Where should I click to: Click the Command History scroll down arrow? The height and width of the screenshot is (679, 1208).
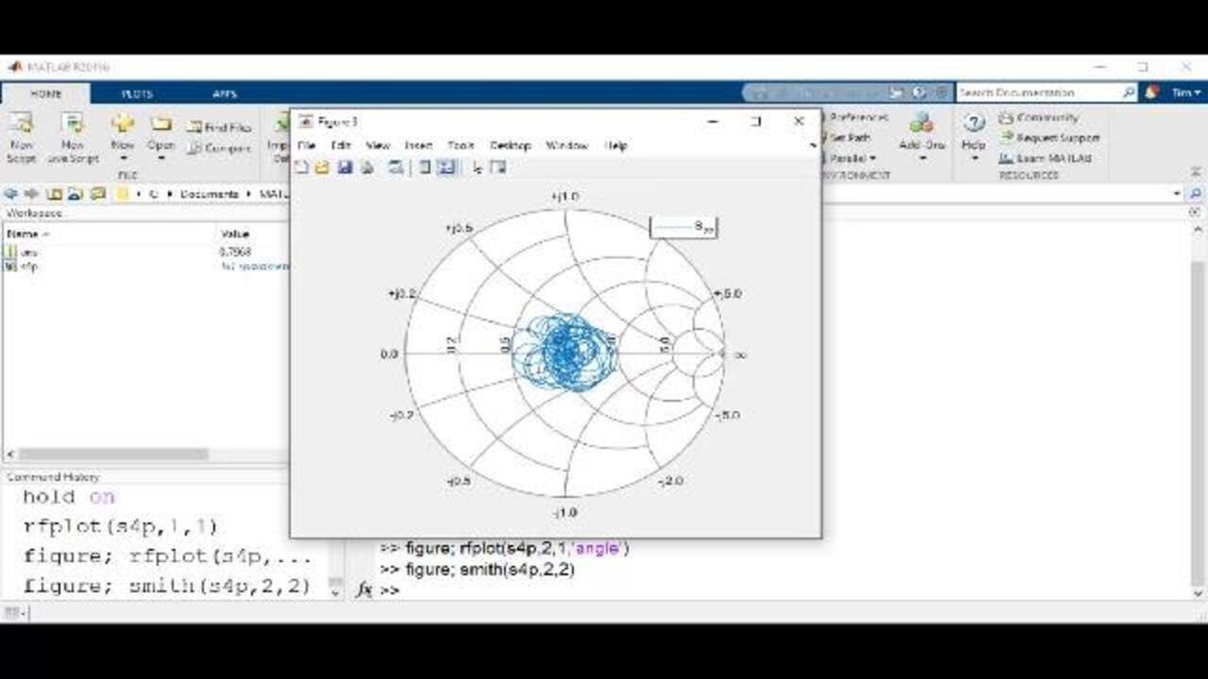[335, 592]
